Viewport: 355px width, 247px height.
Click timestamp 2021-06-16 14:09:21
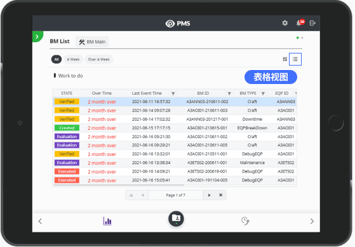pos(151,171)
